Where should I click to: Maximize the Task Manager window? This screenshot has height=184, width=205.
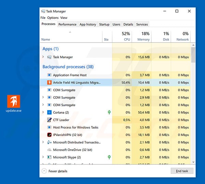click(x=177, y=11)
